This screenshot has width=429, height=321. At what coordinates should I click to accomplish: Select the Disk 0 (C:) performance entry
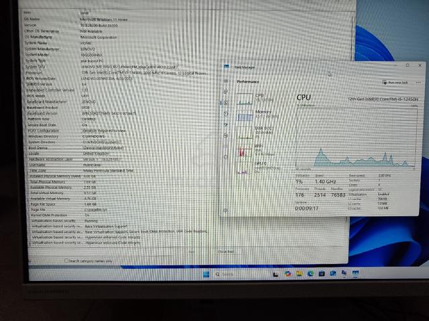(257, 132)
